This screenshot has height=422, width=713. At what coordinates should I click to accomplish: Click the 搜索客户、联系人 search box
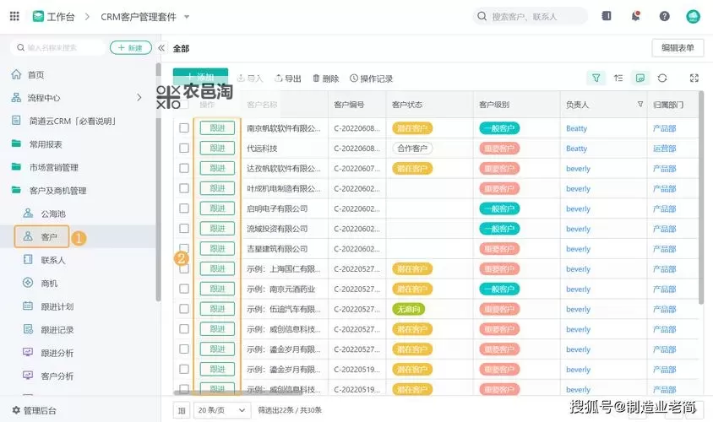[x=531, y=16]
